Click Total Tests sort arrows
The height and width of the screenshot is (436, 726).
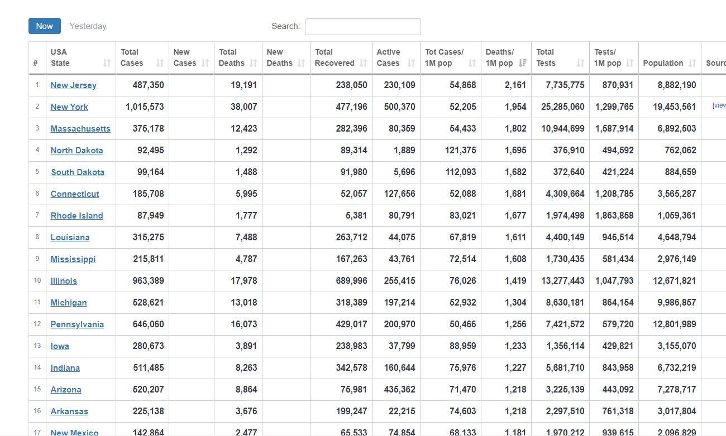(580, 64)
